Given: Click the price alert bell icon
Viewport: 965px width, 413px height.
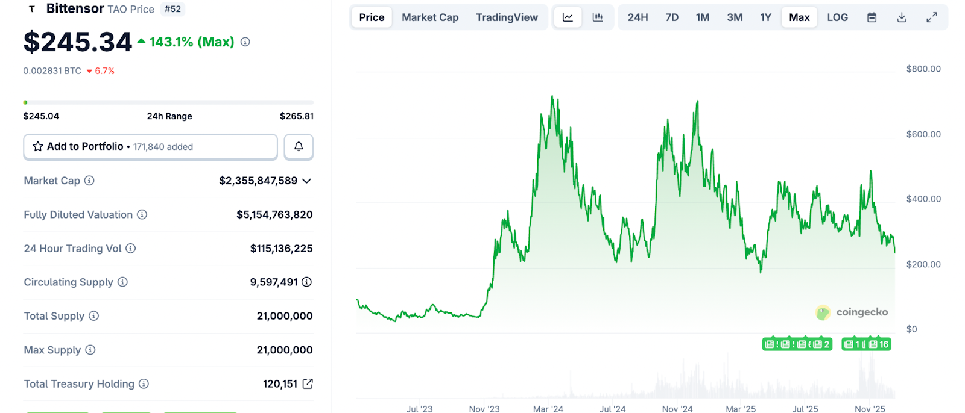Looking at the screenshot, I should click(x=299, y=147).
